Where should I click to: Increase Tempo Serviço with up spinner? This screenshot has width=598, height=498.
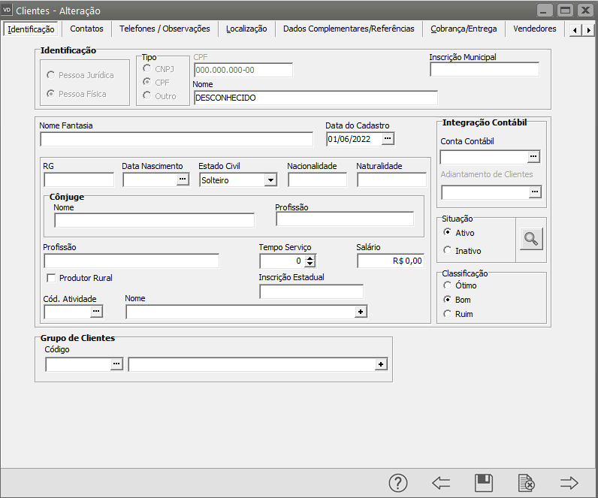[310, 258]
